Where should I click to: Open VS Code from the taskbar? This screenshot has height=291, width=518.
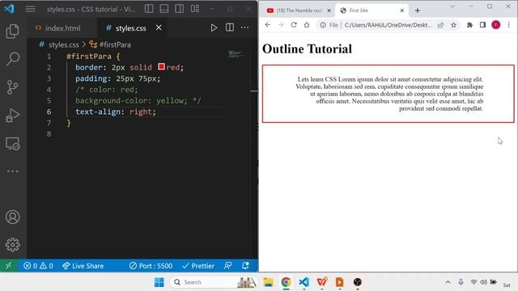[304, 282]
